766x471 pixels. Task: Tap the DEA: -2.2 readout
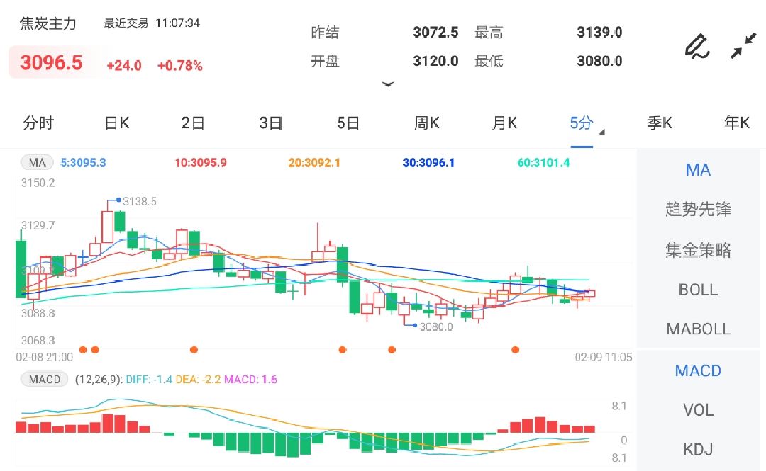click(199, 379)
